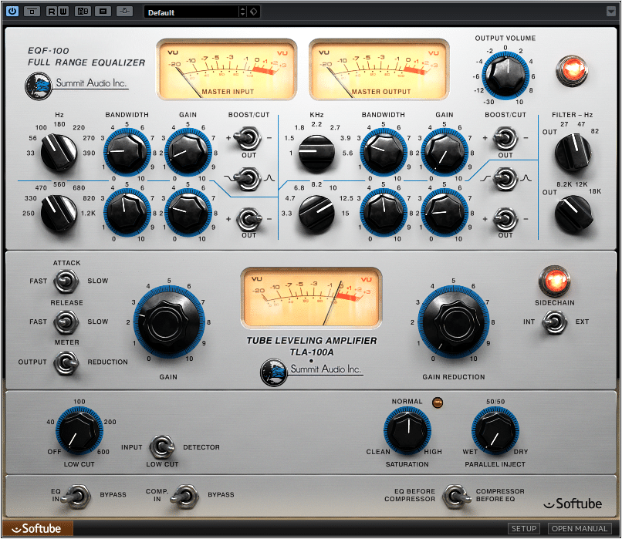Click the MASTER OUTPUT VU meter
The image size is (622, 539).
pyautogui.click(x=379, y=69)
